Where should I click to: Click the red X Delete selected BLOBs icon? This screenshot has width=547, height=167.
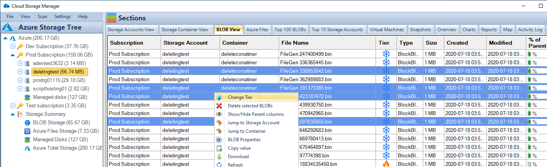click(x=219, y=106)
